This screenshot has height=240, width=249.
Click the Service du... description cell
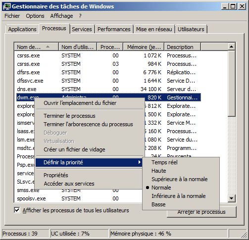[182, 140]
